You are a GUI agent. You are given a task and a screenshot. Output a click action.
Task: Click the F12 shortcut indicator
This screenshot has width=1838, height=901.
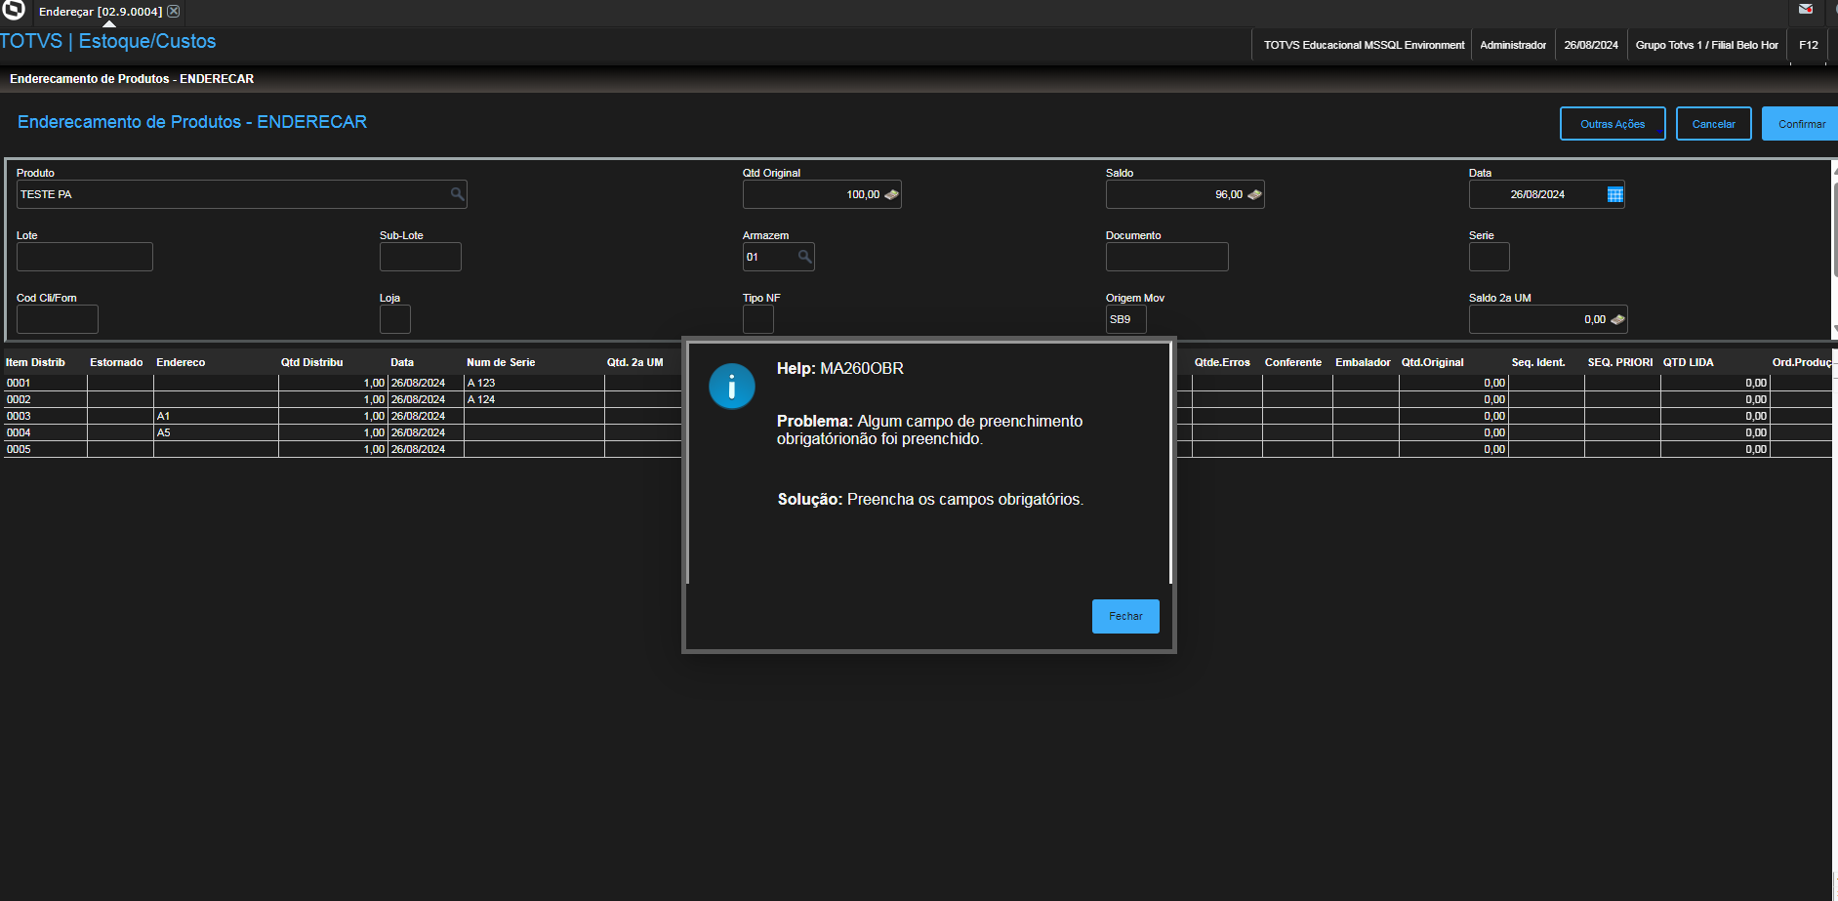click(1809, 45)
